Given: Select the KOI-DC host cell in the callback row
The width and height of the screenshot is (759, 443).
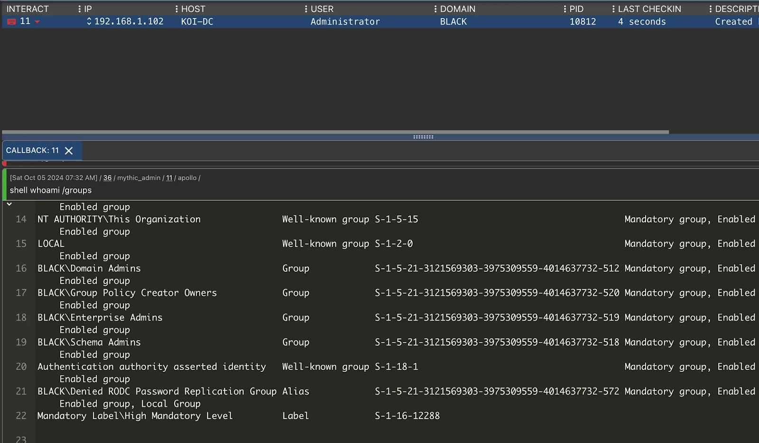Looking at the screenshot, I should coord(197,21).
